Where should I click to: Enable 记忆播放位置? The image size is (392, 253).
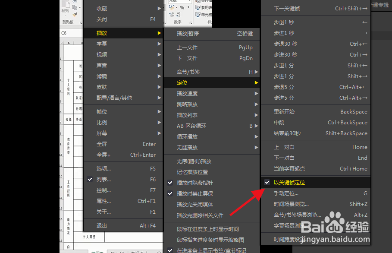coord(212,172)
